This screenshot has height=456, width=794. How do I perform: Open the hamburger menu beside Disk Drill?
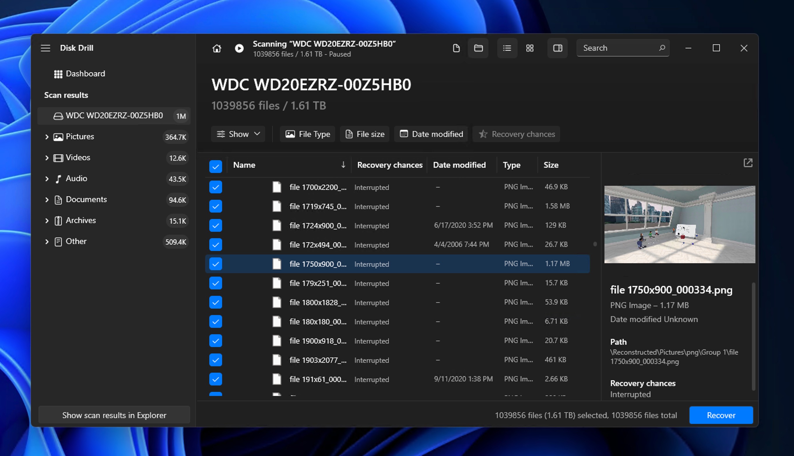point(45,48)
